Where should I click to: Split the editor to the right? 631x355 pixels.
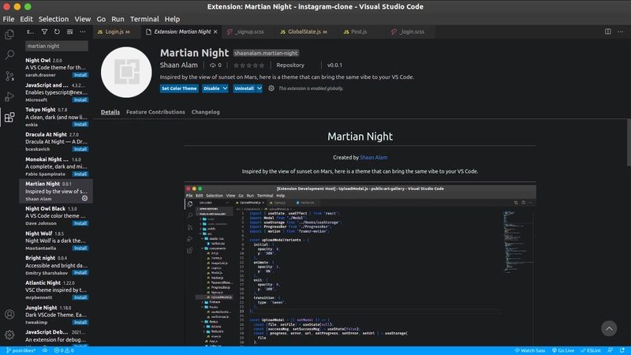coord(607,32)
